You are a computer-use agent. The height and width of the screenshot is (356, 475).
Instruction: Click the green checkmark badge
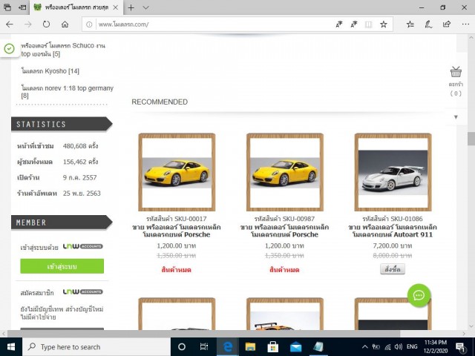[x=9, y=48]
